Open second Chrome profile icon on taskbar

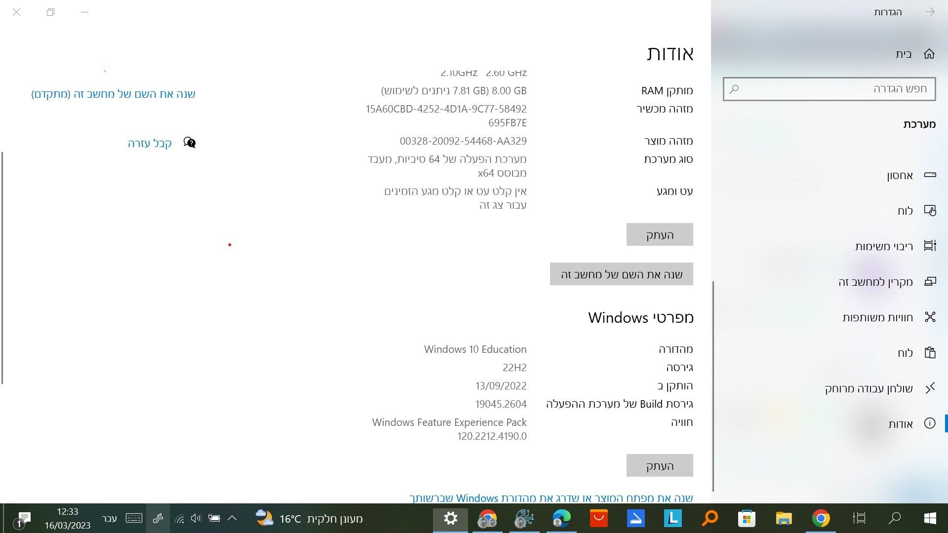(x=487, y=518)
